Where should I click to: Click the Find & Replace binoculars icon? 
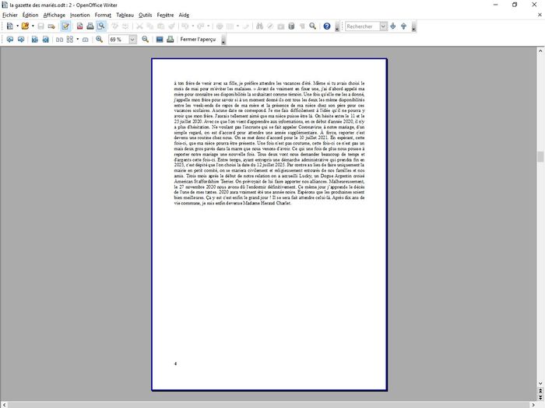259,26
